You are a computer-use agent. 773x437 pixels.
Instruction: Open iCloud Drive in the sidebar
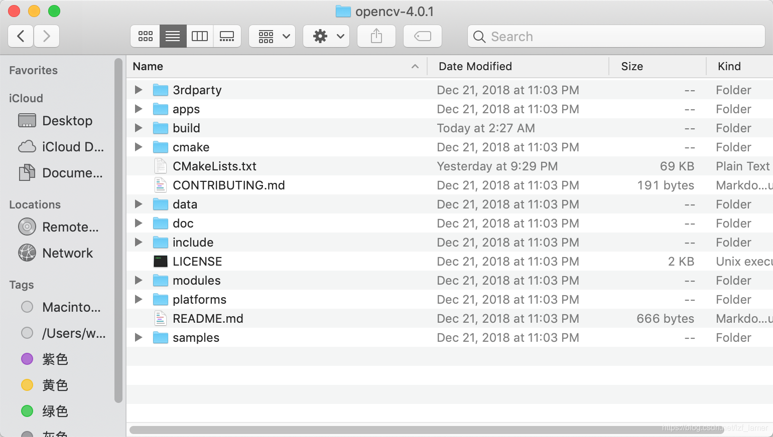coord(61,147)
